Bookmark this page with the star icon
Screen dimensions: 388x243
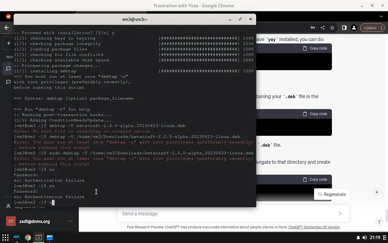[332, 28]
